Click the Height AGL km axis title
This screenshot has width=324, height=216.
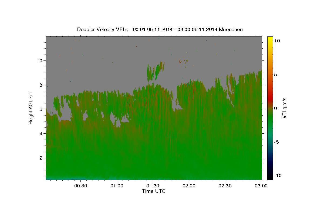coord(31,108)
